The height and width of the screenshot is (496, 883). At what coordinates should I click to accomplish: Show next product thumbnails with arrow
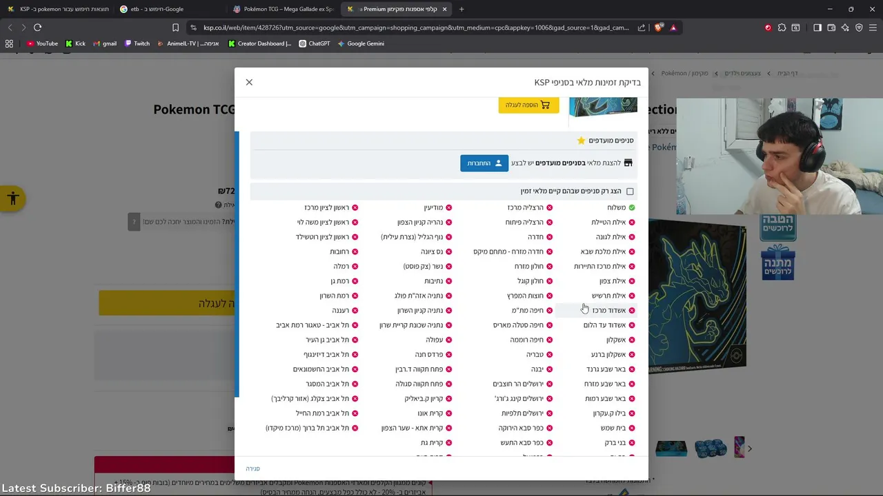(x=750, y=448)
